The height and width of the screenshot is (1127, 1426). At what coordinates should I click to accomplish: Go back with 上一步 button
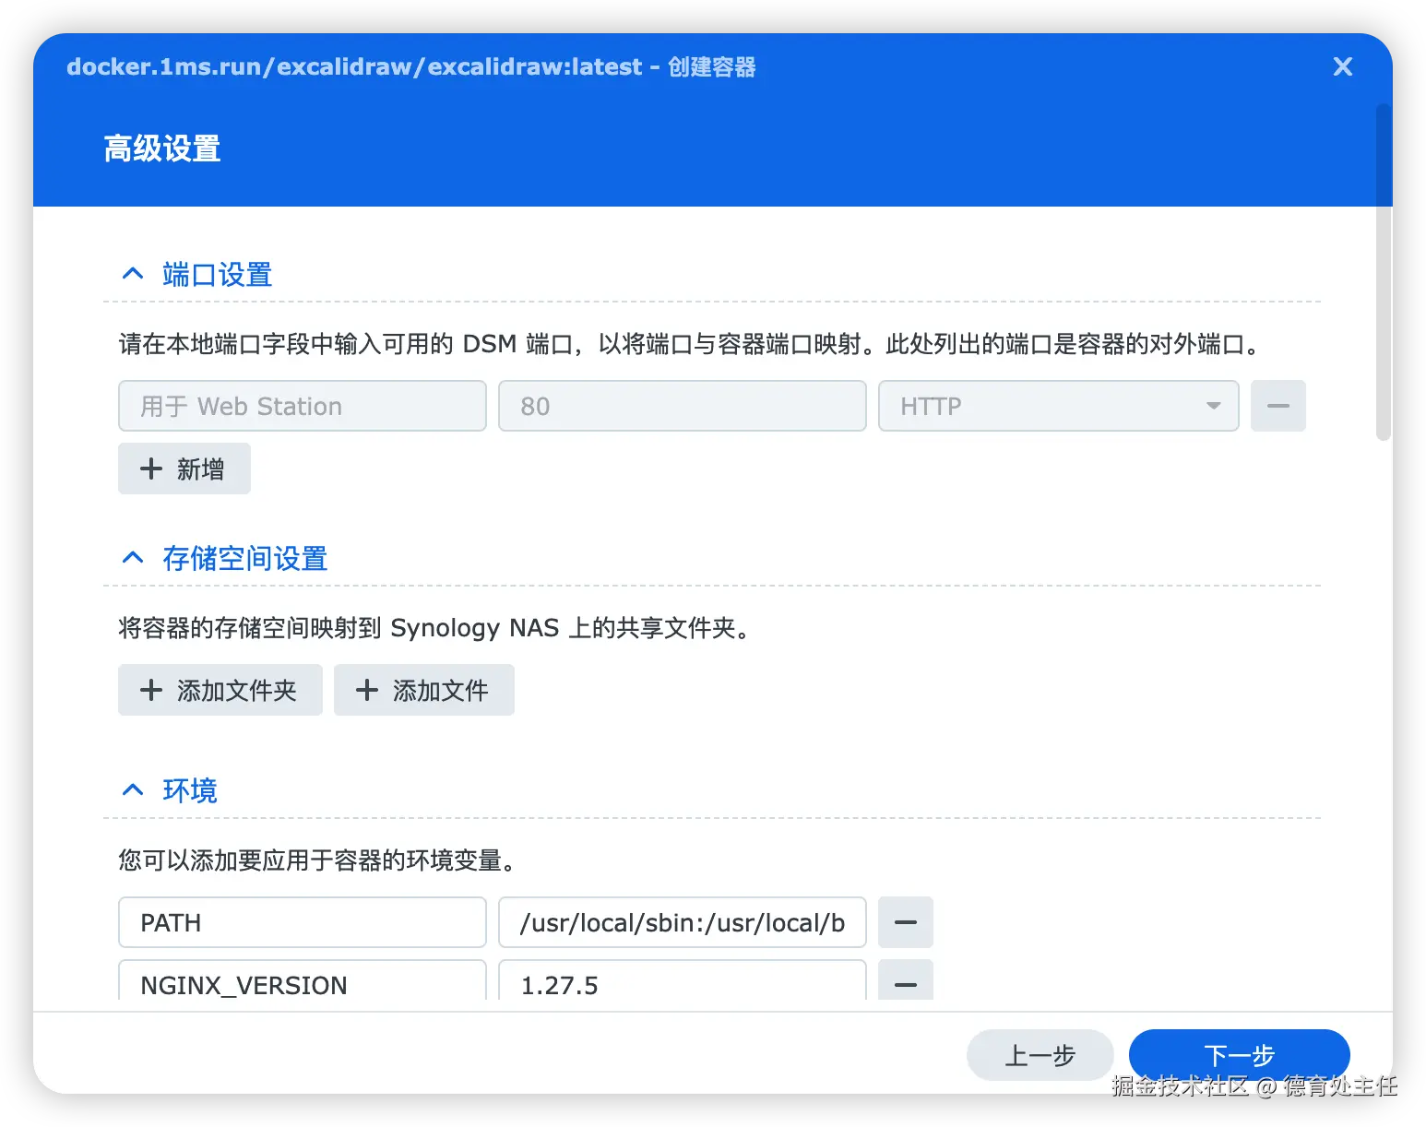[1040, 1055]
